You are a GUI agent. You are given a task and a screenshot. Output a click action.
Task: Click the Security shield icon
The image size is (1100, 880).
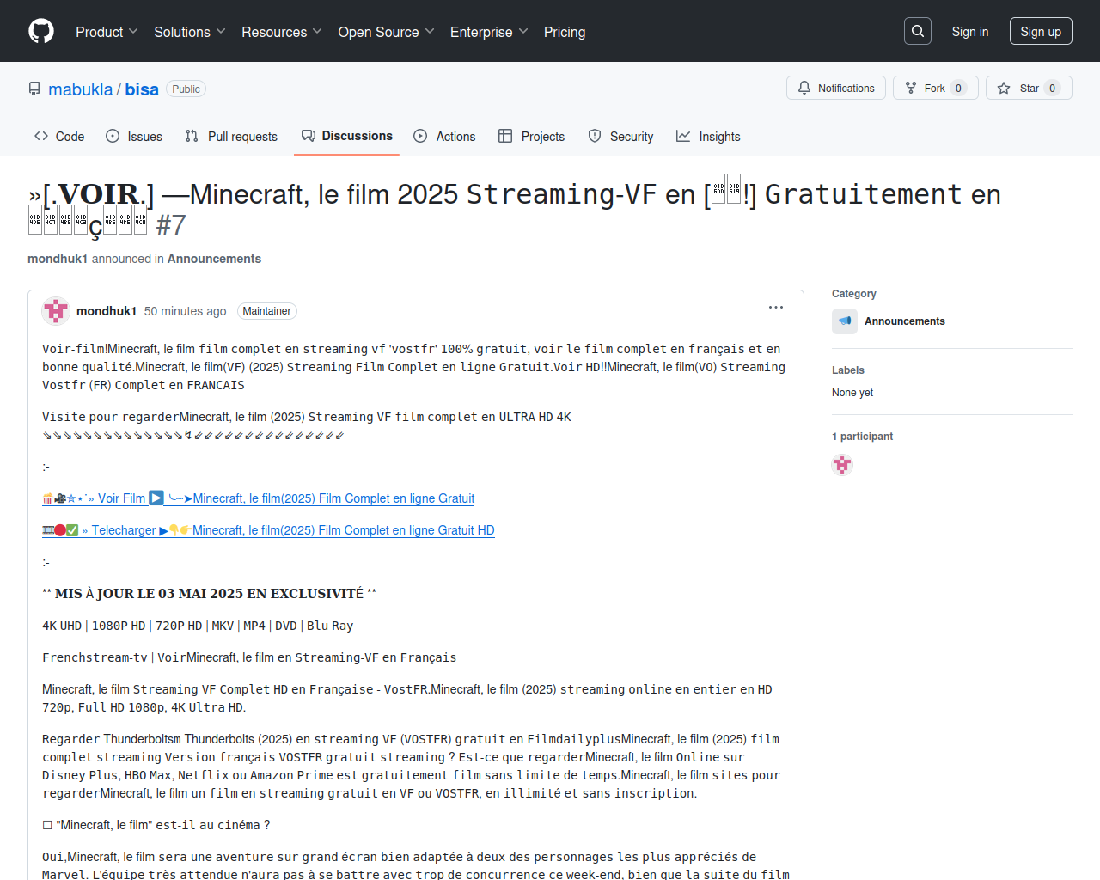pos(595,136)
